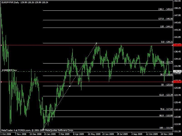Click the 12 Oct 2009 date label
Screen dimensions: 182x136
pyautogui.click(x=152, y=134)
